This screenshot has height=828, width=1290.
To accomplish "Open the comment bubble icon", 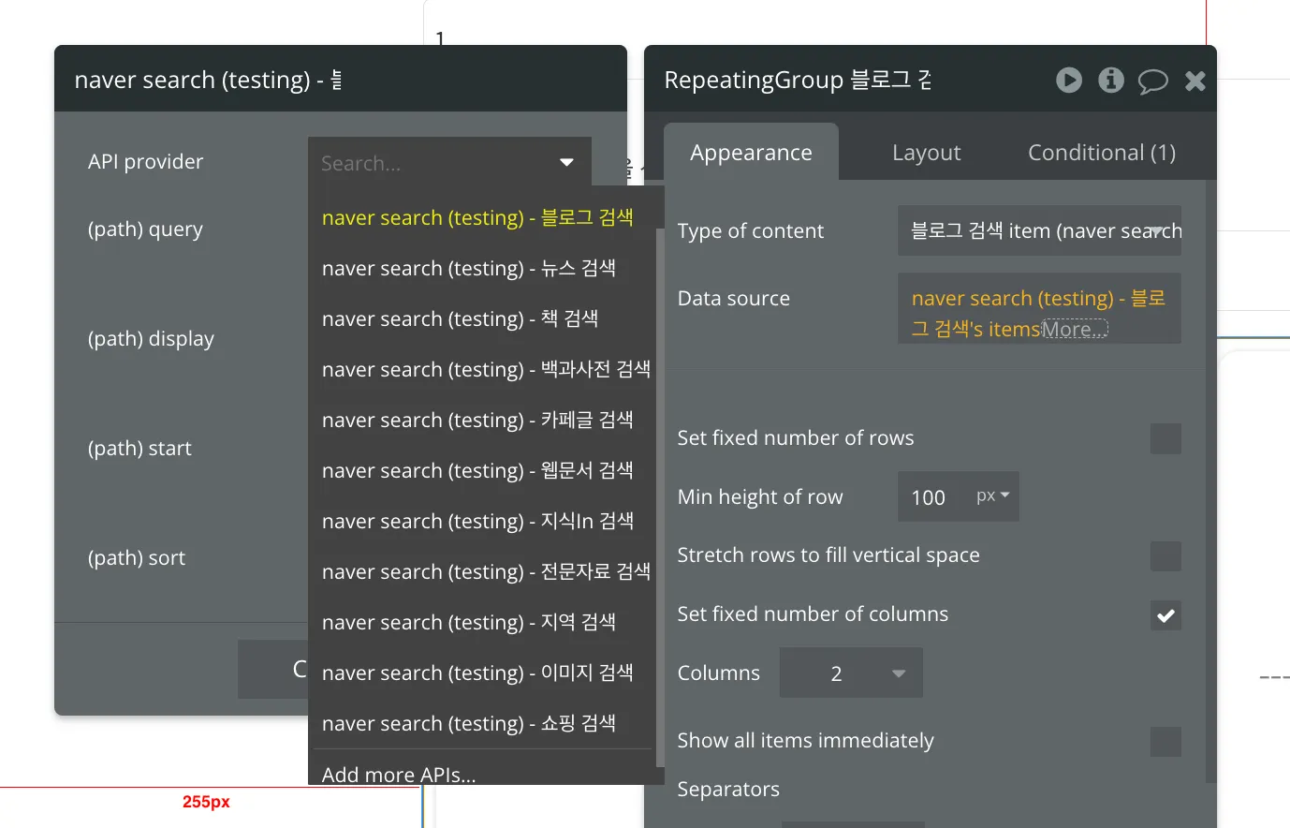I will [x=1152, y=81].
